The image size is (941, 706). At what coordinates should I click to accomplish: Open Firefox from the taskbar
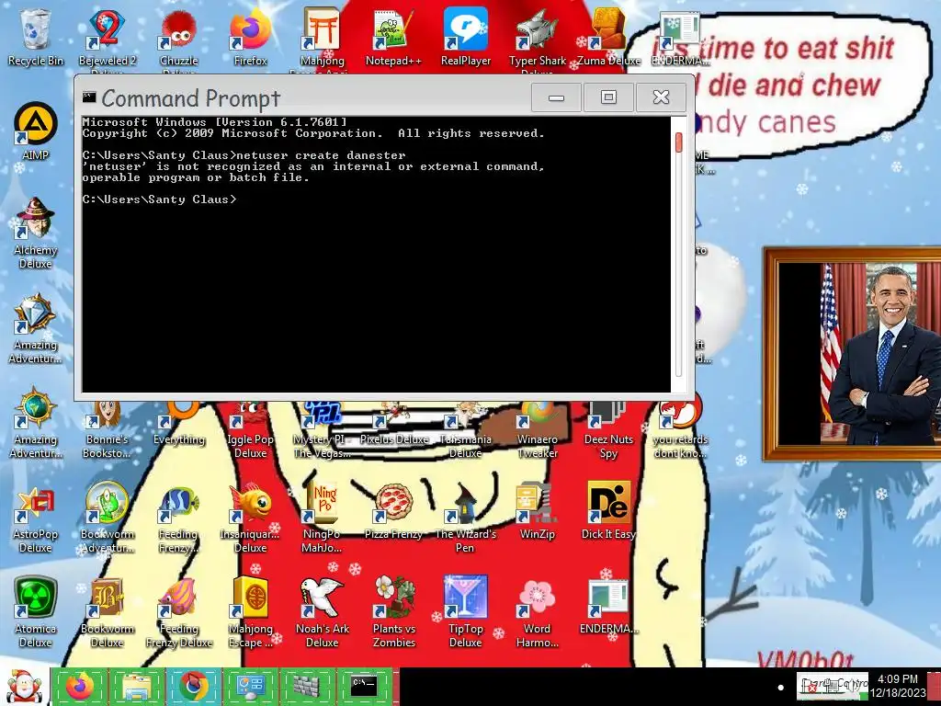80,686
